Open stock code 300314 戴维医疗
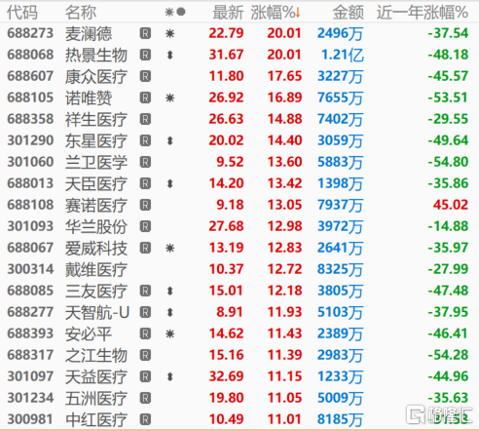 (x=30, y=269)
